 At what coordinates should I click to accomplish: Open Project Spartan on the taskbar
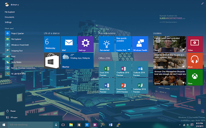click(x=87, y=125)
